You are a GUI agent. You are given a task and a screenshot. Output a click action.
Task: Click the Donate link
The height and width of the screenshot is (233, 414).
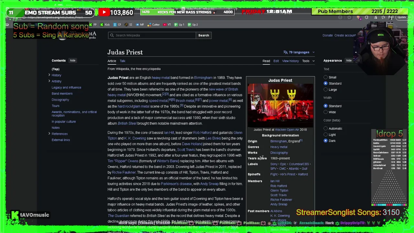click(x=328, y=35)
